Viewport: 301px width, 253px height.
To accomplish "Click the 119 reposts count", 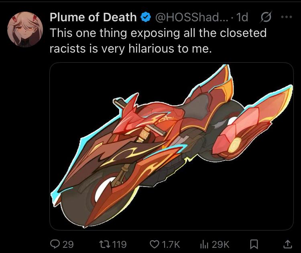I will coord(119,245).
